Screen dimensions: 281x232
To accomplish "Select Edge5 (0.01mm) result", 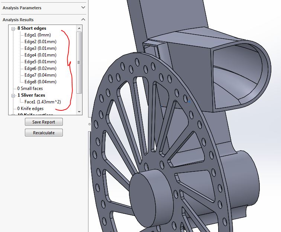I will [x=40, y=62].
